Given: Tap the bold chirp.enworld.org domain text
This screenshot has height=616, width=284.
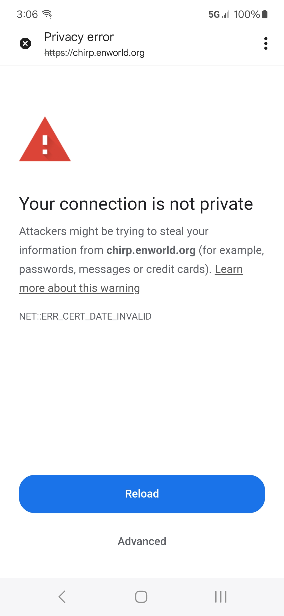Looking at the screenshot, I should click(151, 250).
